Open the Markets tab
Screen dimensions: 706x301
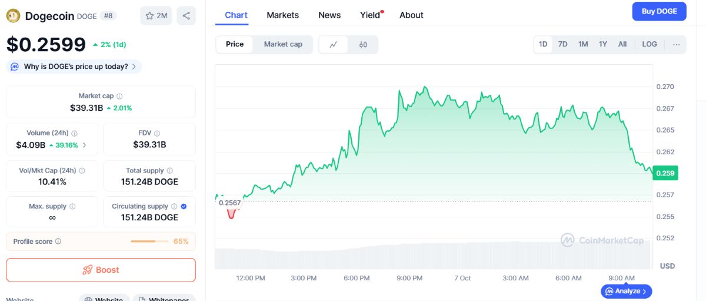(282, 15)
